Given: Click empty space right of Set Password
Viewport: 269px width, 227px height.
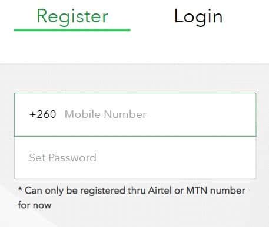Looking at the screenshot, I should click(x=175, y=158).
